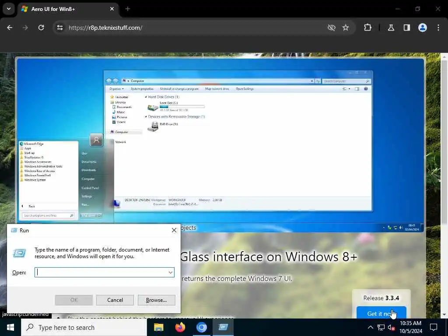Click Browse... in the Run dialog
The image size is (448, 336).
coord(156,300)
